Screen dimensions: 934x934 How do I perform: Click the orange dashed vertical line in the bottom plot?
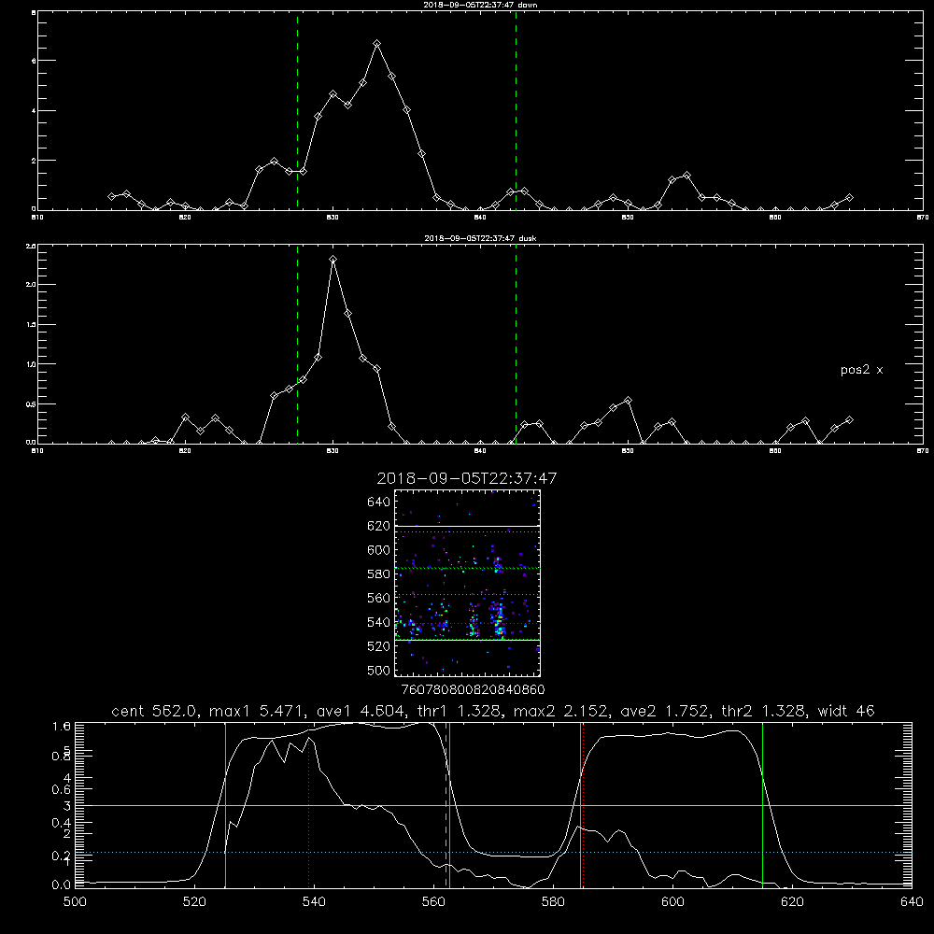pyautogui.click(x=446, y=804)
